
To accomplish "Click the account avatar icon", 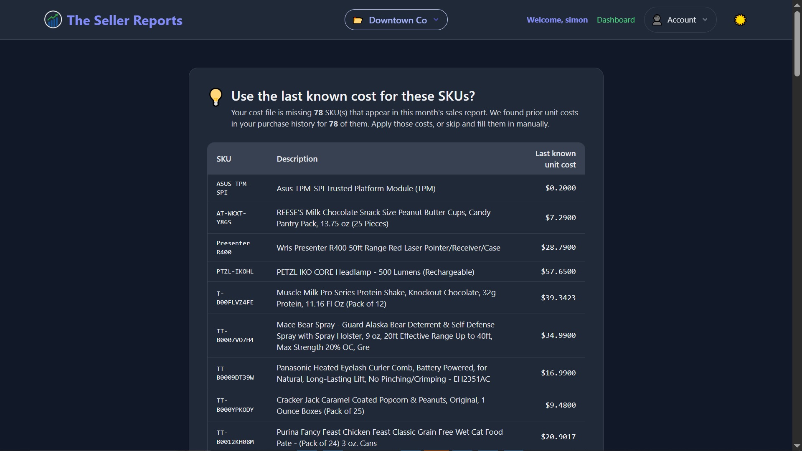I will tap(657, 20).
